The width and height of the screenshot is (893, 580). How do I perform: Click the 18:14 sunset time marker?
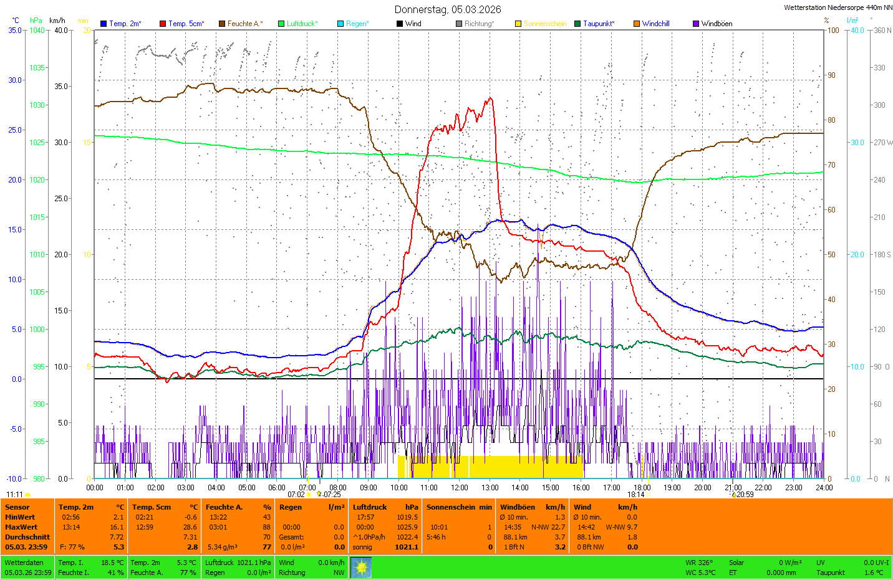coord(635,495)
